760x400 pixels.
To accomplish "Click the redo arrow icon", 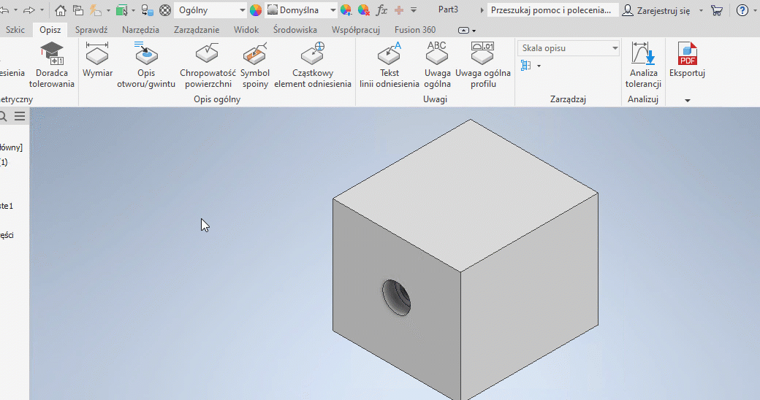I will 29,9.
